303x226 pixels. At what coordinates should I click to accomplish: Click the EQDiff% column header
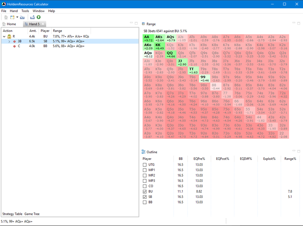pos(246,159)
